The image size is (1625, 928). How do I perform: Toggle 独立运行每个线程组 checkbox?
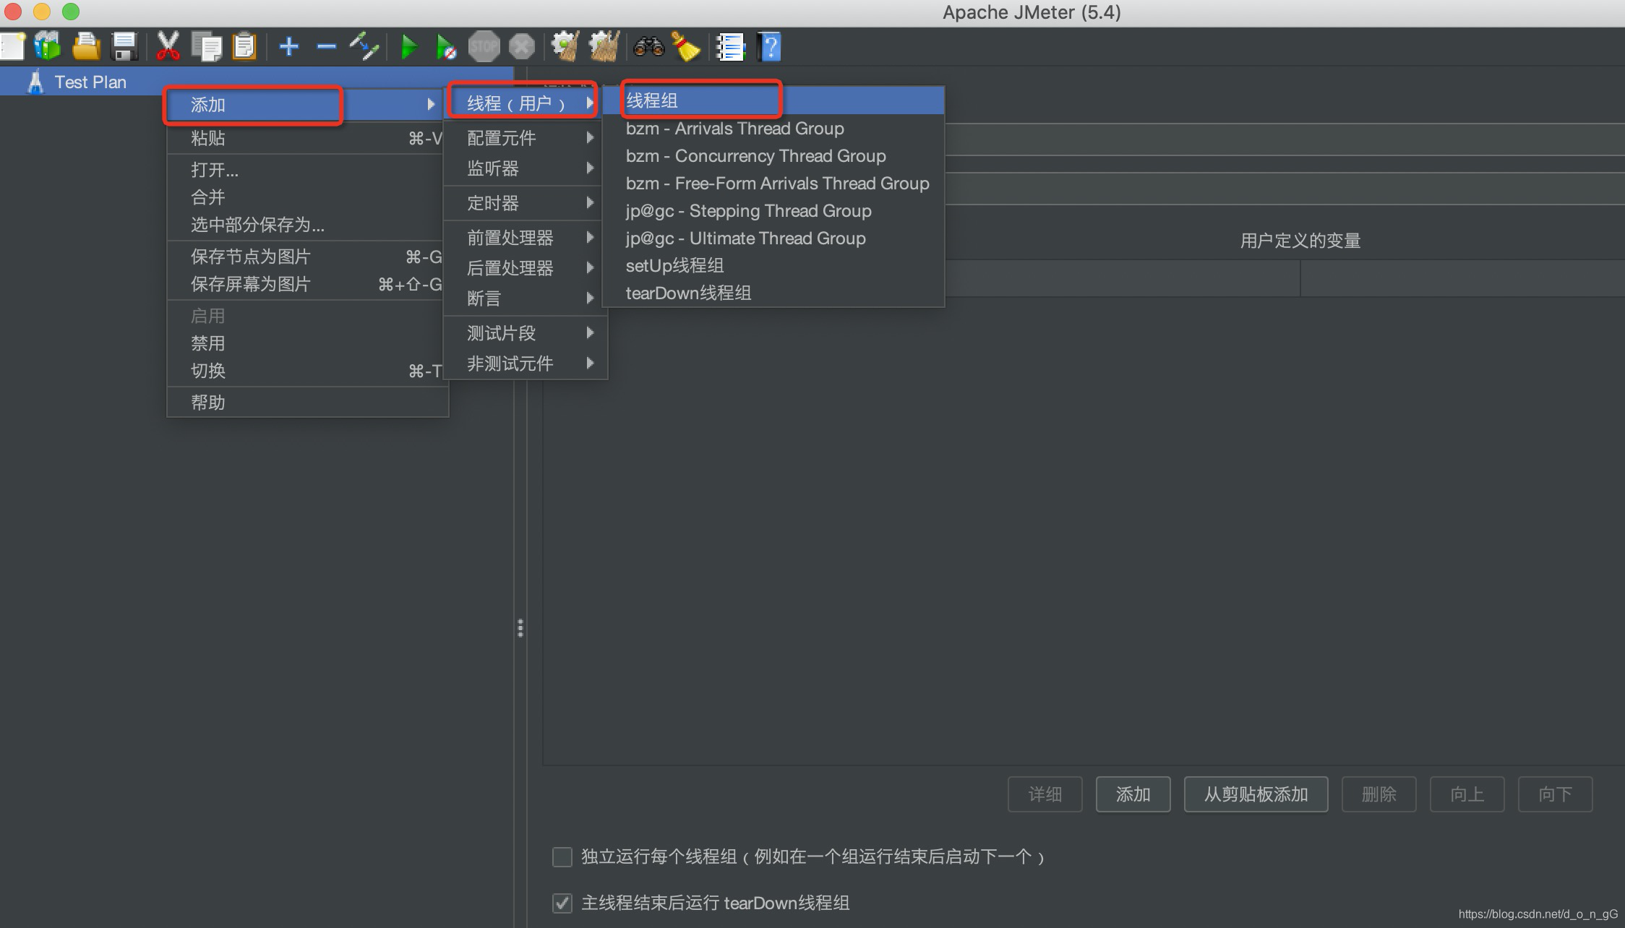562,857
